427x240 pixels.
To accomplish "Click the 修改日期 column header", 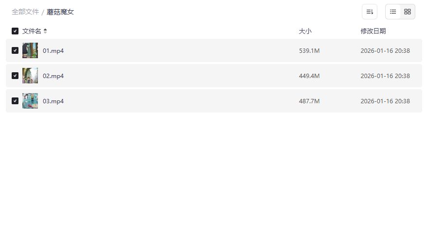I will click(x=373, y=31).
